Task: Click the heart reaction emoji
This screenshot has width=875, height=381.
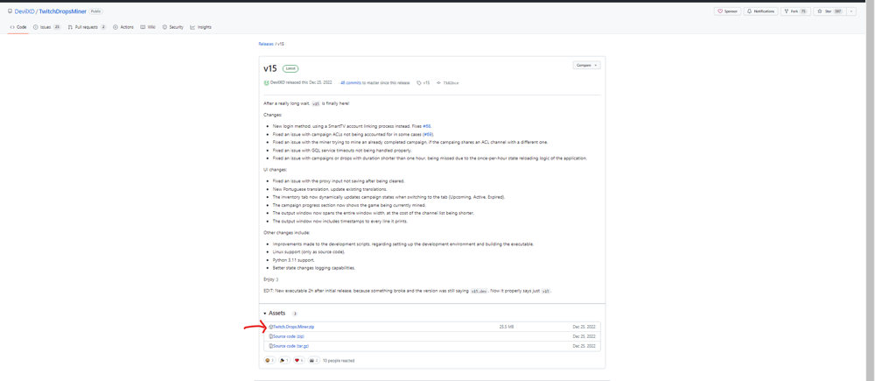Action: tap(298, 361)
